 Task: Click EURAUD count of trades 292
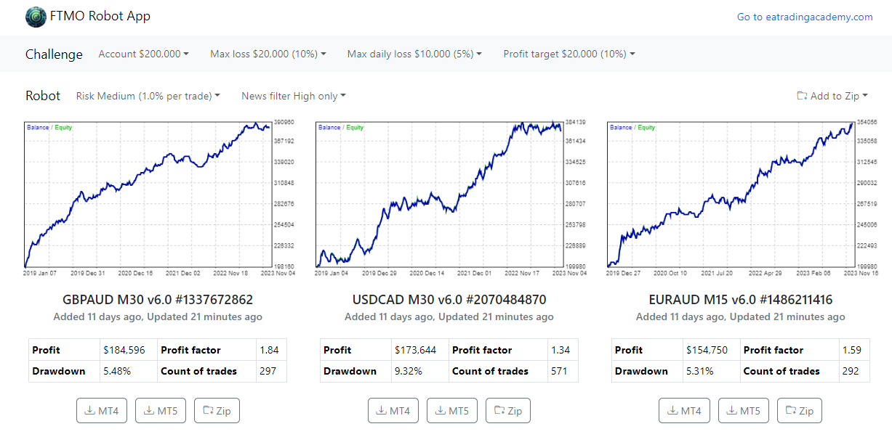click(x=851, y=371)
